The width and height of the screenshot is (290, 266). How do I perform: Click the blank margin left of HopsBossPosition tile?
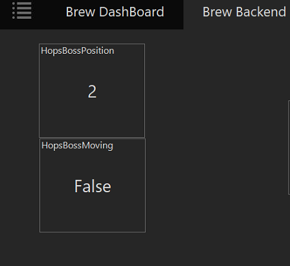19,91
